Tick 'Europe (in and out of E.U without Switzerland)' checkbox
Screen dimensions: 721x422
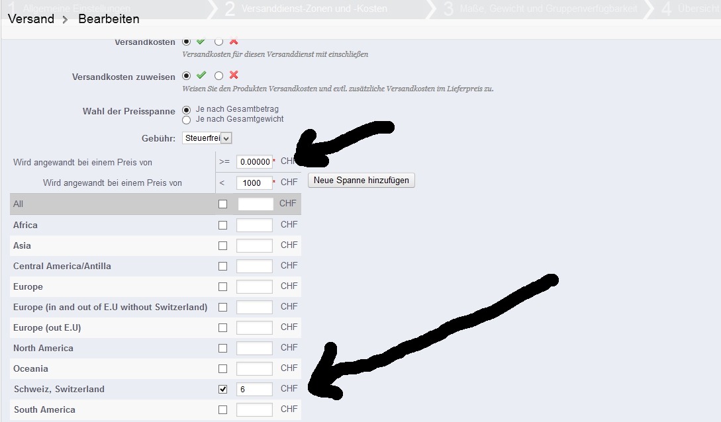pyautogui.click(x=222, y=307)
